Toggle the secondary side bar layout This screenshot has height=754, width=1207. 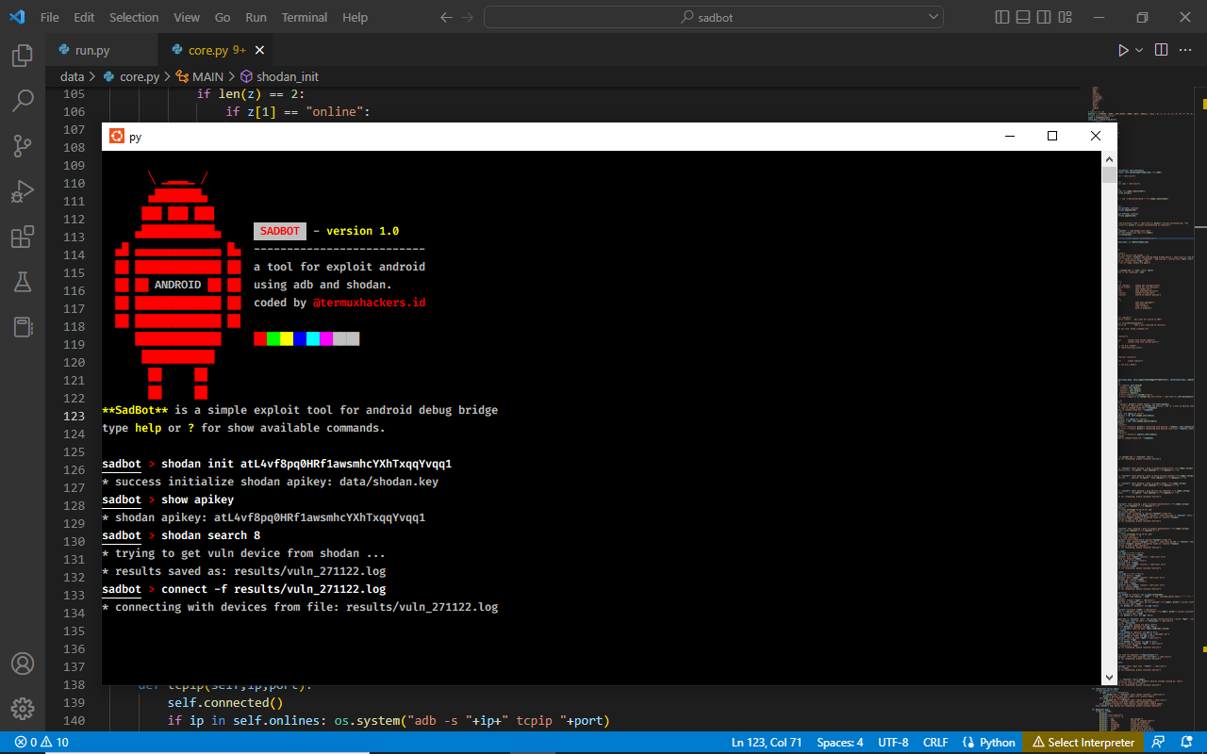1044,17
